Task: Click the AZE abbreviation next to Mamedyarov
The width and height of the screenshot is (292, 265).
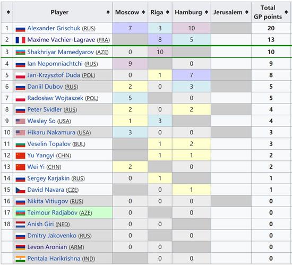Action: 102,53
